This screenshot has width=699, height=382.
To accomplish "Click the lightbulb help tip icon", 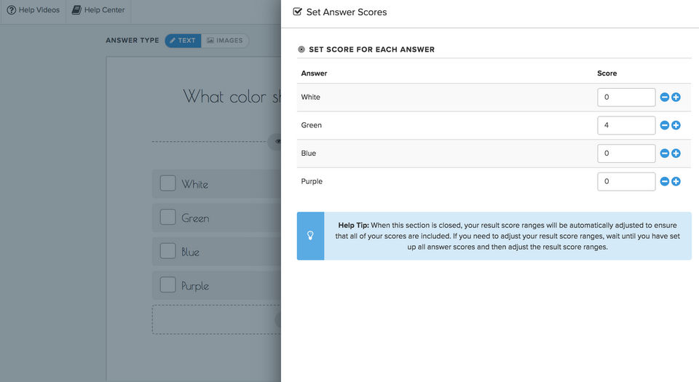I will [310, 236].
